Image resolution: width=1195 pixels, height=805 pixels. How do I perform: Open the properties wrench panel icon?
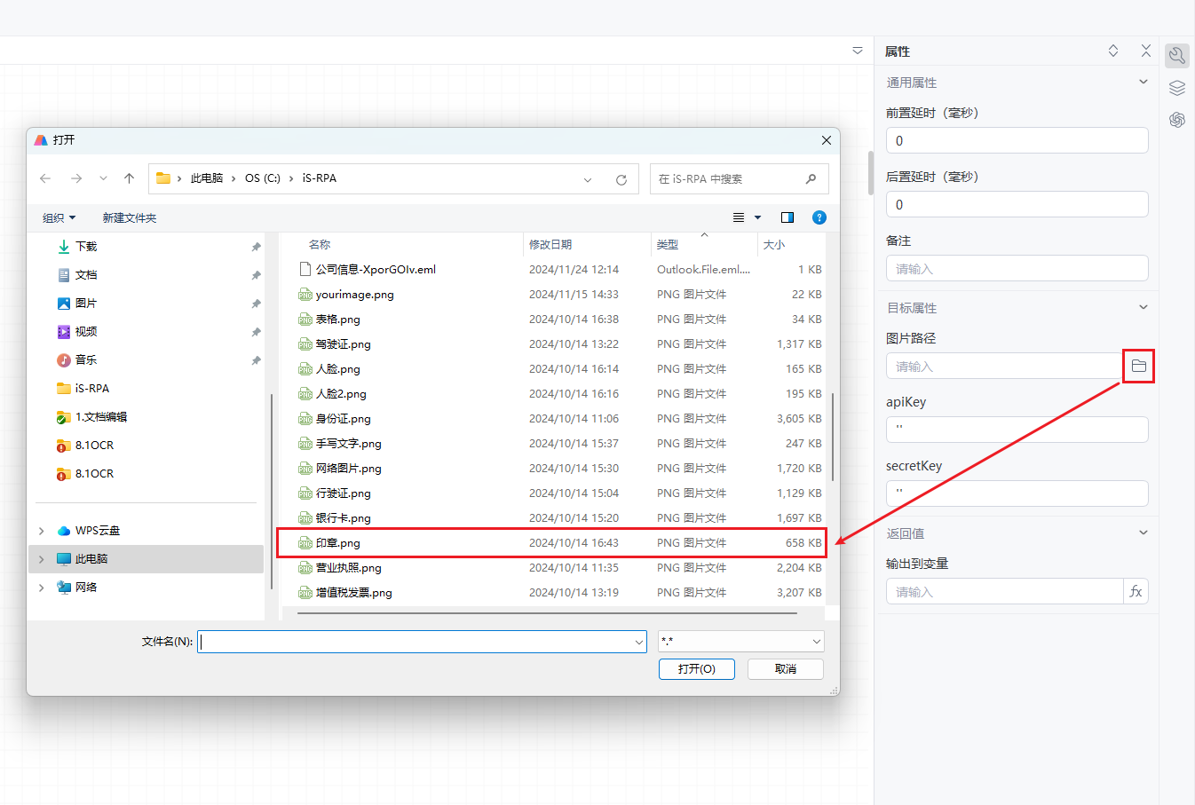[x=1177, y=56]
